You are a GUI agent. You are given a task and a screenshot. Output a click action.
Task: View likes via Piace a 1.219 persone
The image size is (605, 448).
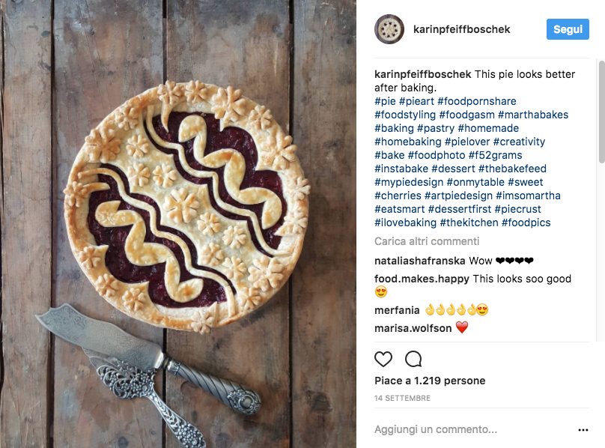point(430,381)
